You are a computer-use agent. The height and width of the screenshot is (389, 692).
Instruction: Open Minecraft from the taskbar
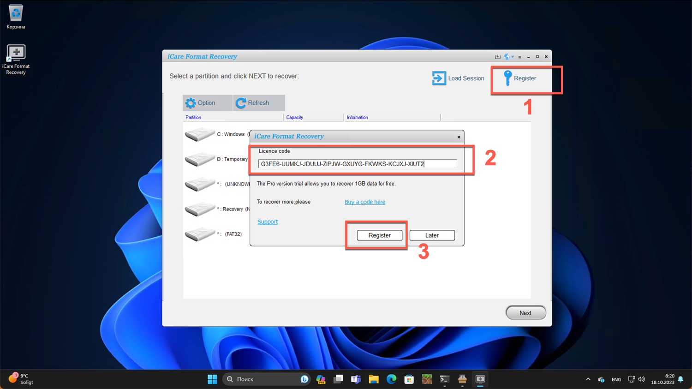(x=427, y=379)
